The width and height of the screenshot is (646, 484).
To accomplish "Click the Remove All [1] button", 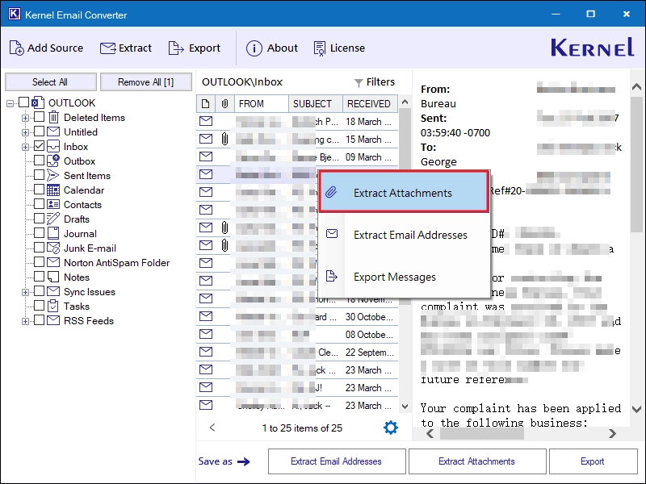I will (x=146, y=82).
